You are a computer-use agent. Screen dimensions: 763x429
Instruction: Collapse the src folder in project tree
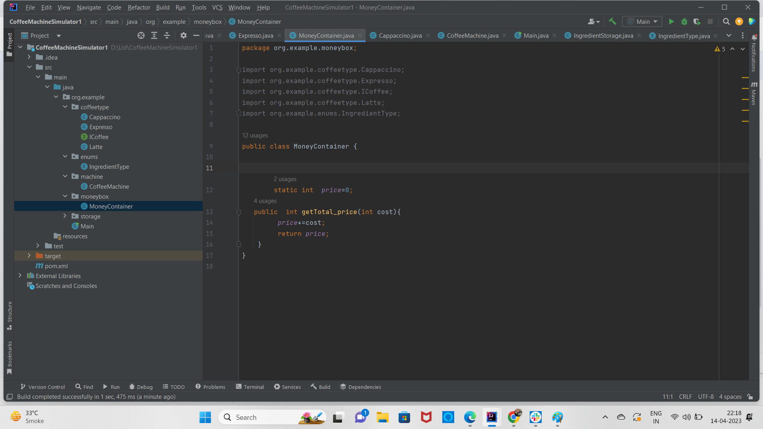(29, 67)
